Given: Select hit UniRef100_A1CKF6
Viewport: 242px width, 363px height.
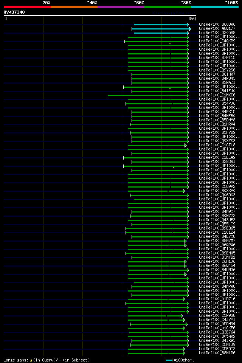Looking at the screenshot, I should pos(217,328).
